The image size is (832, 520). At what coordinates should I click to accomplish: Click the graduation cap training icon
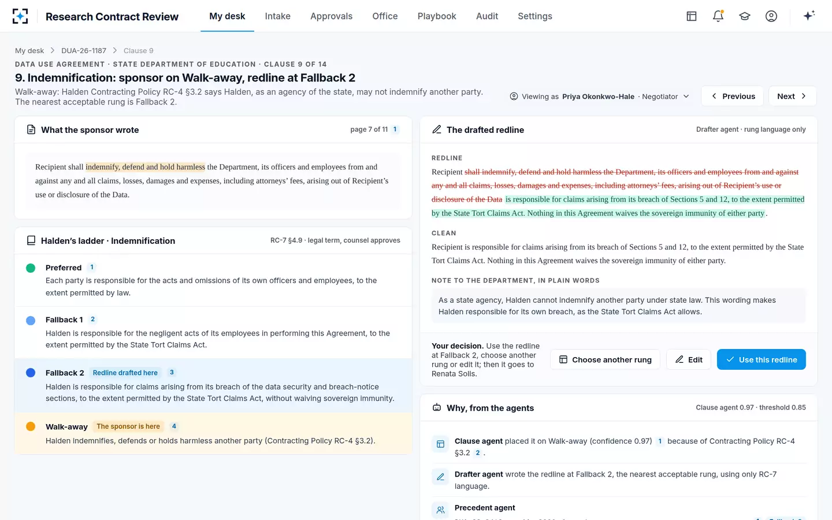pos(745,16)
